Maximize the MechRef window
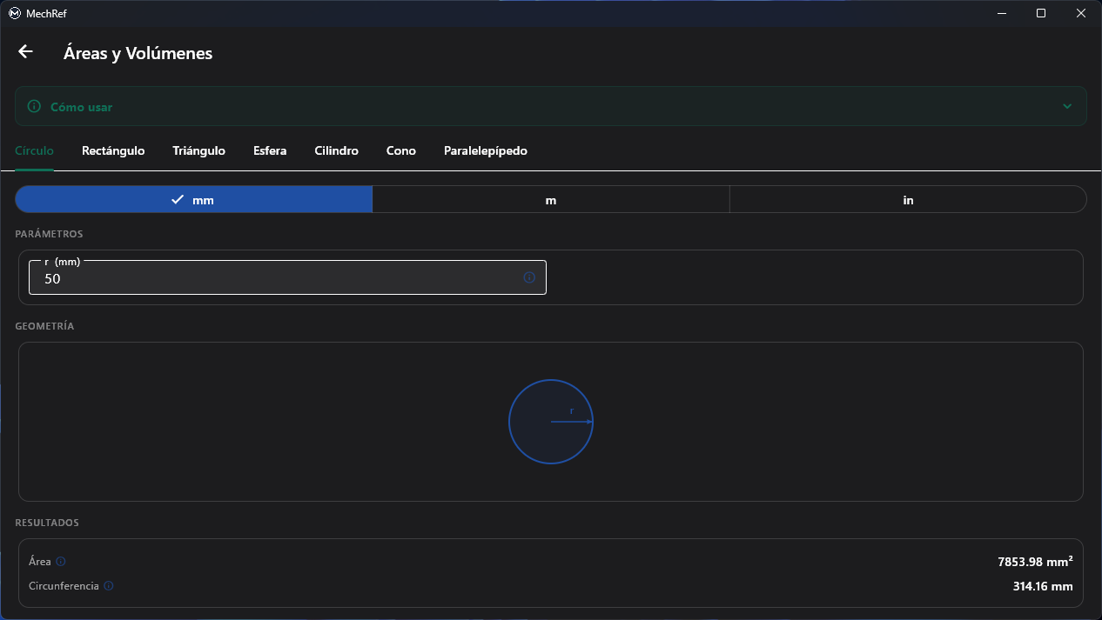The height and width of the screenshot is (620, 1102). 1041,13
